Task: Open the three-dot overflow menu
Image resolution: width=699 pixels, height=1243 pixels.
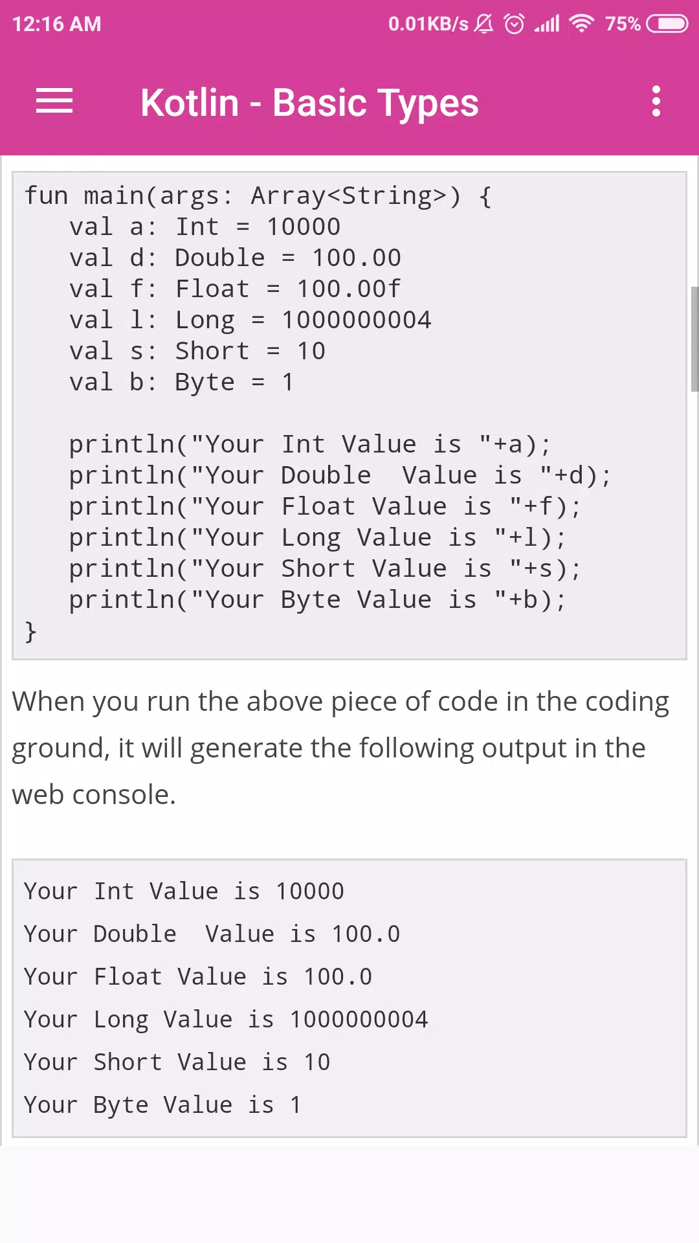Action: 656,102
